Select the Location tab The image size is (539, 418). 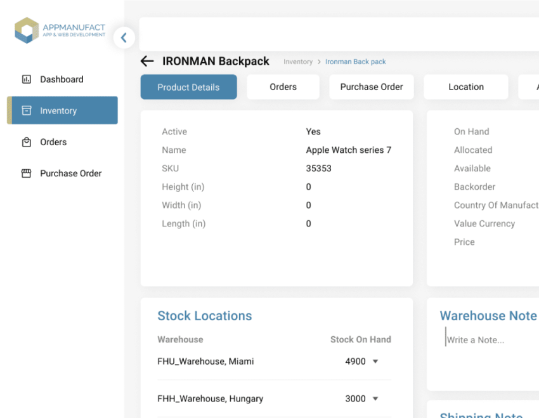pos(466,87)
